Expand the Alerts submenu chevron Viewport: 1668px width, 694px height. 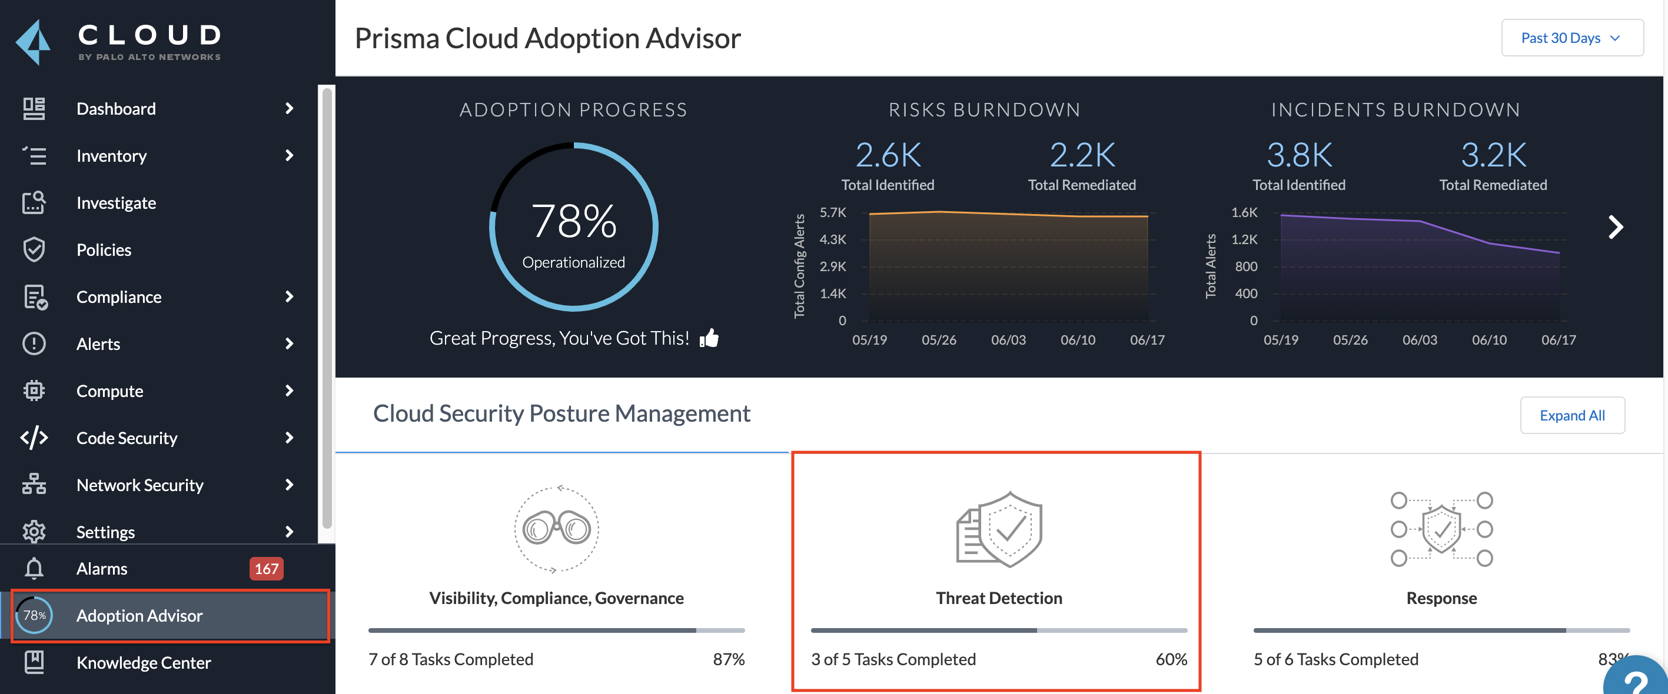(289, 344)
